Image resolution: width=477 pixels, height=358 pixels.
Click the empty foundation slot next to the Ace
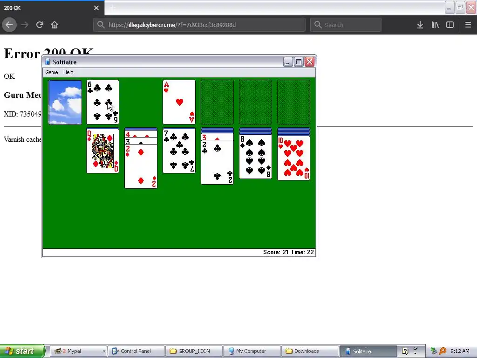coord(217,102)
